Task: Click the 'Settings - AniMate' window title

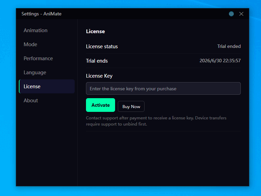Action: click(x=41, y=14)
